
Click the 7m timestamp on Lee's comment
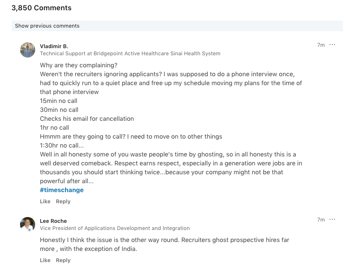tap(321, 220)
